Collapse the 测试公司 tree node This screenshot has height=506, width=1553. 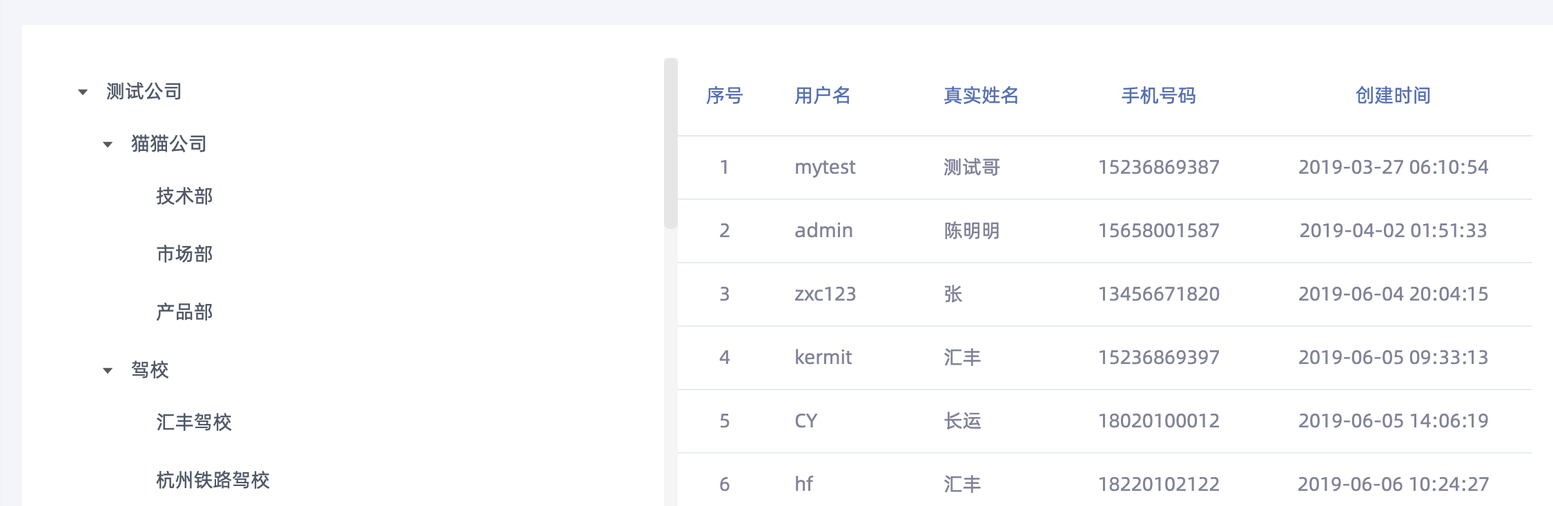pos(81,92)
